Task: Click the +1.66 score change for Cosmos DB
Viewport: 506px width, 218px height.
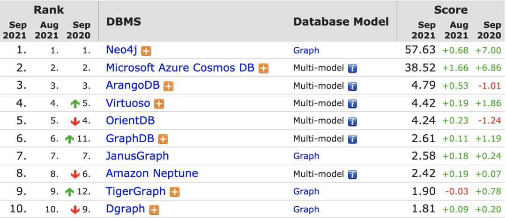Action: pos(455,68)
